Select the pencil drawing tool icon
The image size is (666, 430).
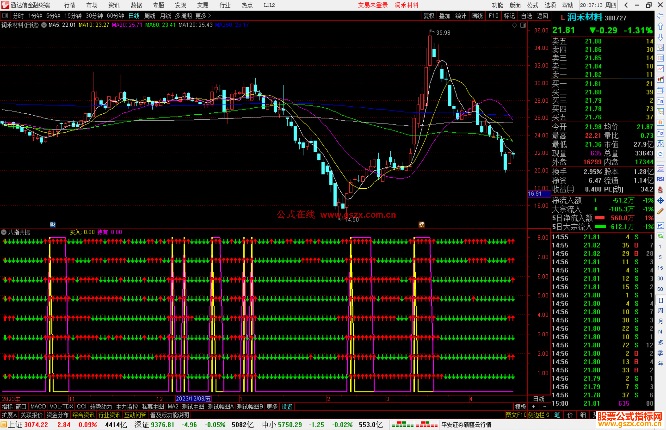tap(660, 211)
